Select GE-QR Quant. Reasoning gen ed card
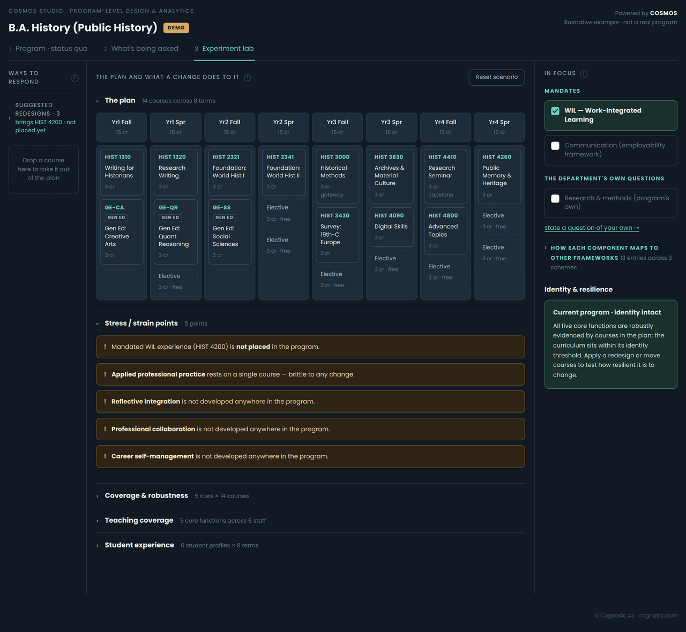 point(176,232)
